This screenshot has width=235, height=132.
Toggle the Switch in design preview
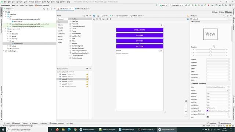[160, 51]
